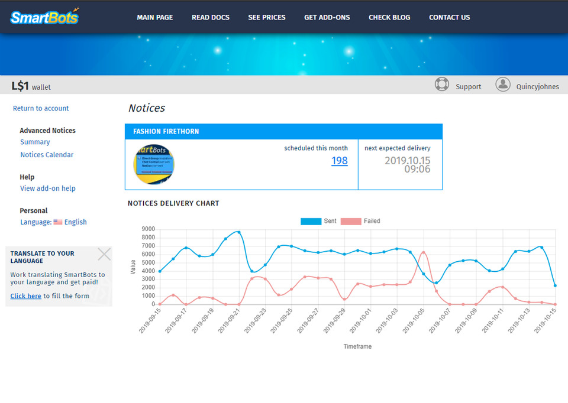Screen dimensions: 568x403
Task: Click the Advanced Notices section heading
Action: (47, 130)
